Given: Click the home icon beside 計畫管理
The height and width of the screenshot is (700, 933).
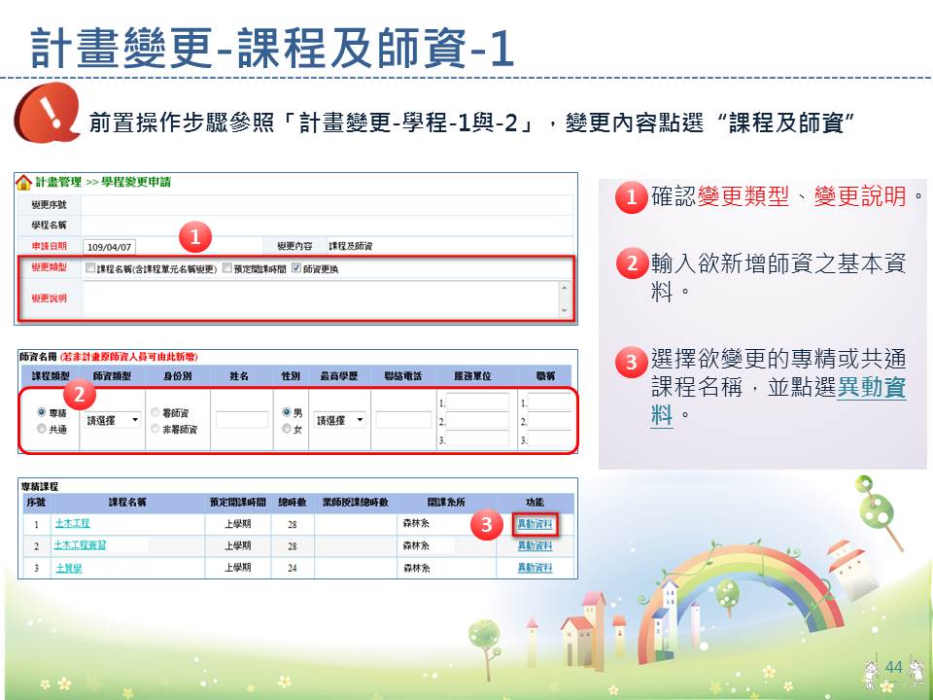Looking at the screenshot, I should [x=24, y=182].
